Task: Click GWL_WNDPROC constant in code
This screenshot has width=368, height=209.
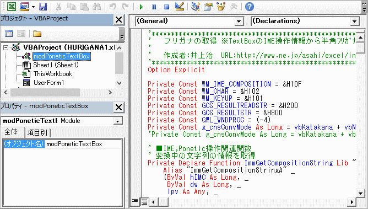Action: 223,120
